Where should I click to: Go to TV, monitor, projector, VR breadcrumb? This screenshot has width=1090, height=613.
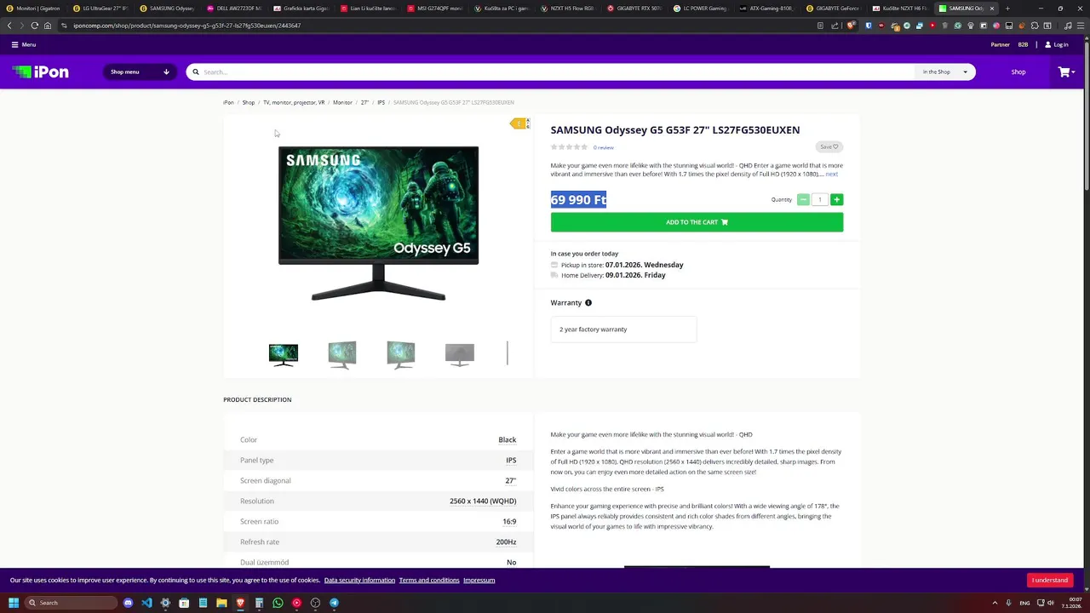[x=294, y=102]
